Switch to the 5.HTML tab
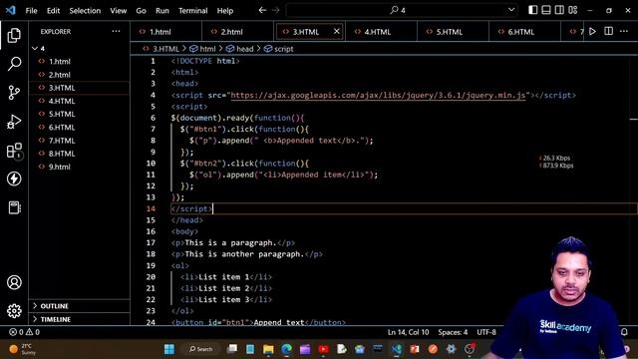 point(453,32)
